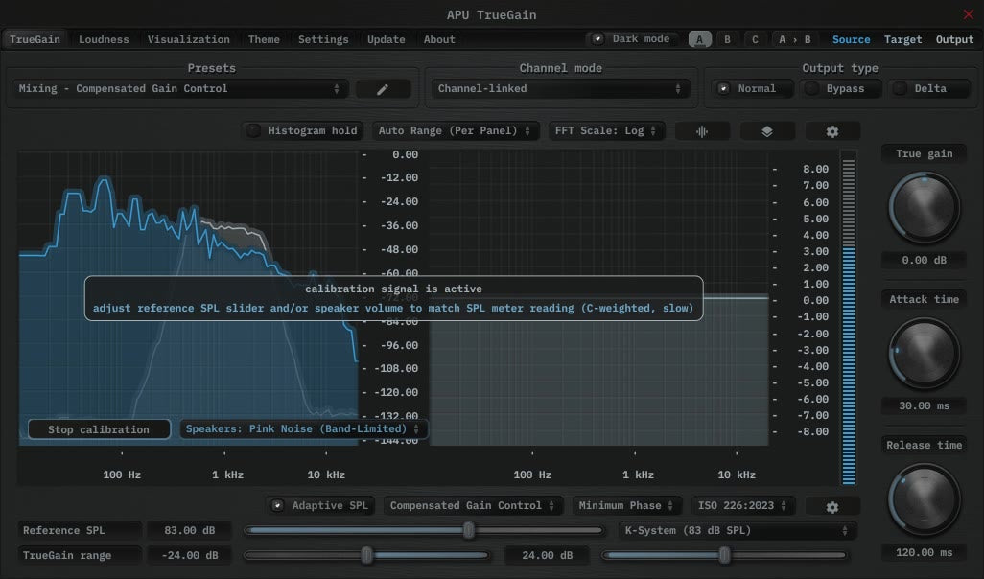The width and height of the screenshot is (984, 579).
Task: Click the -24.00 dB range field
Action: [x=190, y=555]
